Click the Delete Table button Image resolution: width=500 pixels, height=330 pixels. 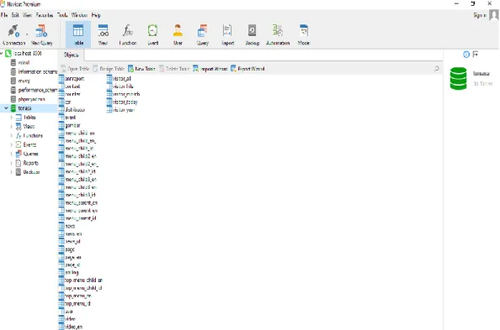coord(174,68)
